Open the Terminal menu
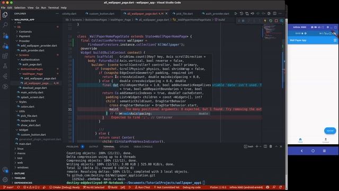The width and height of the screenshot is (339, 191). (53, 7)
